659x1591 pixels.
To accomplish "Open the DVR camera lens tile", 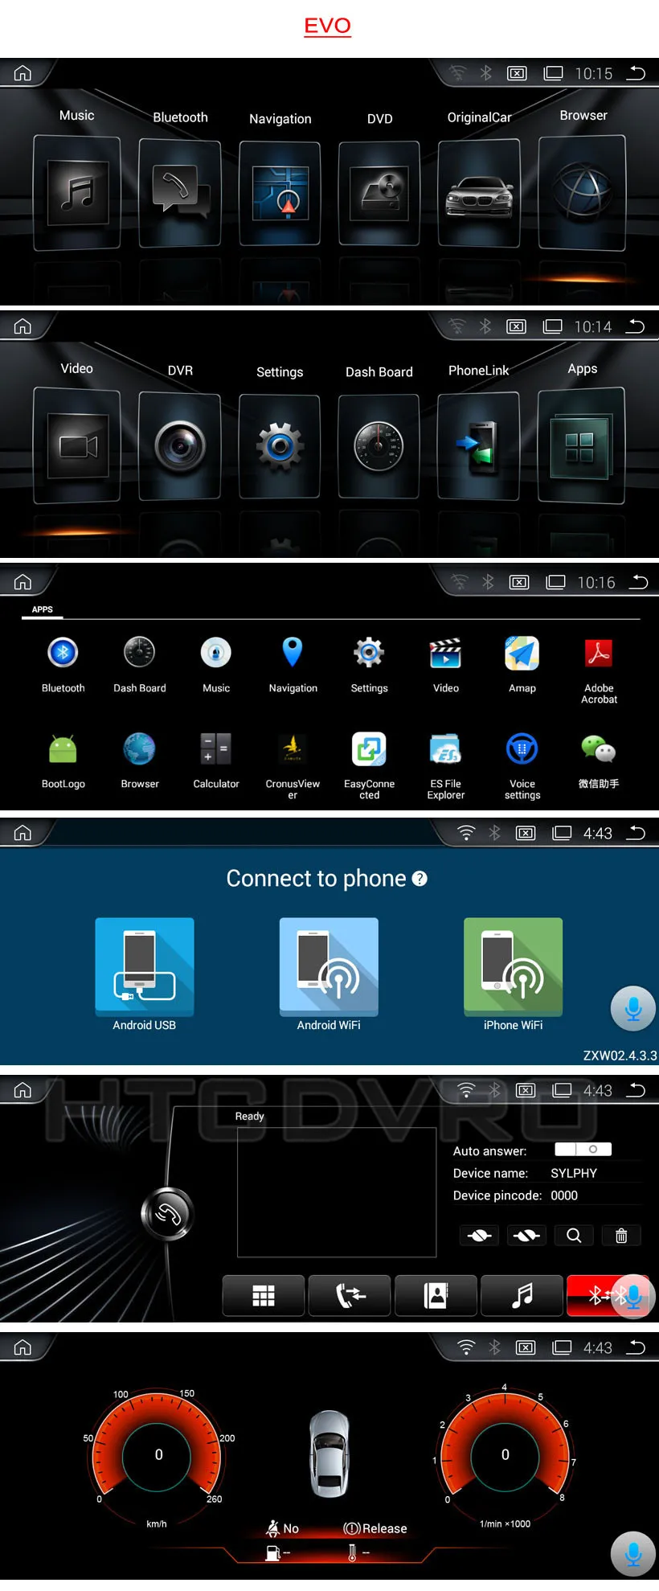I will click(180, 446).
